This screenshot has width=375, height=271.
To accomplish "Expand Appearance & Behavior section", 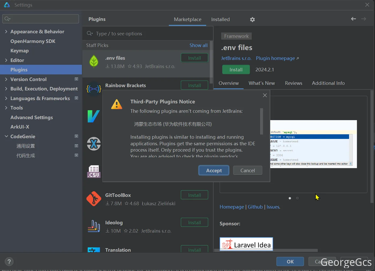I will point(6,32).
